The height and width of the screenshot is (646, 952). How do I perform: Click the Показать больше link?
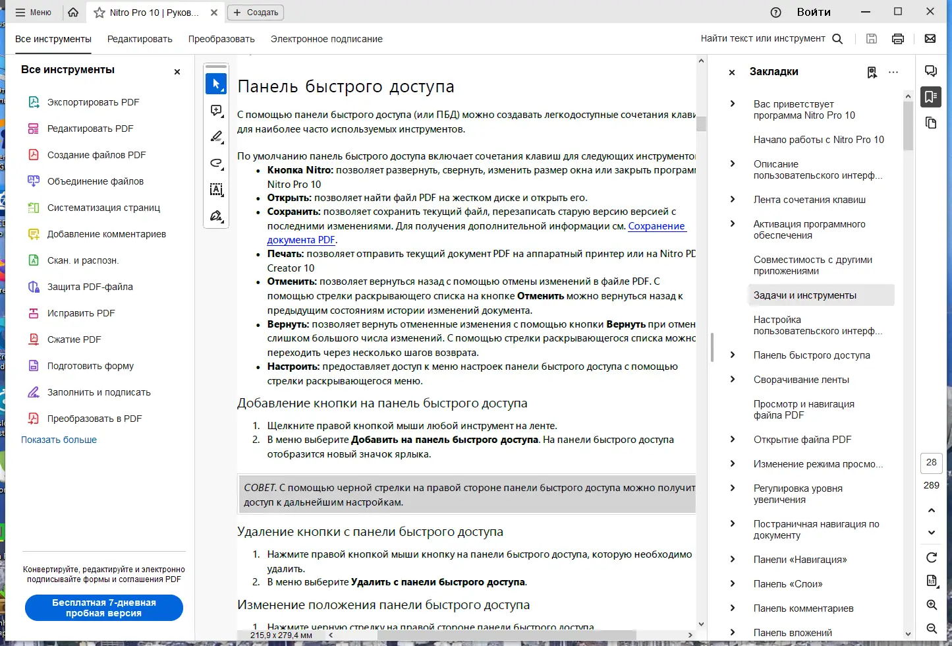coord(59,439)
